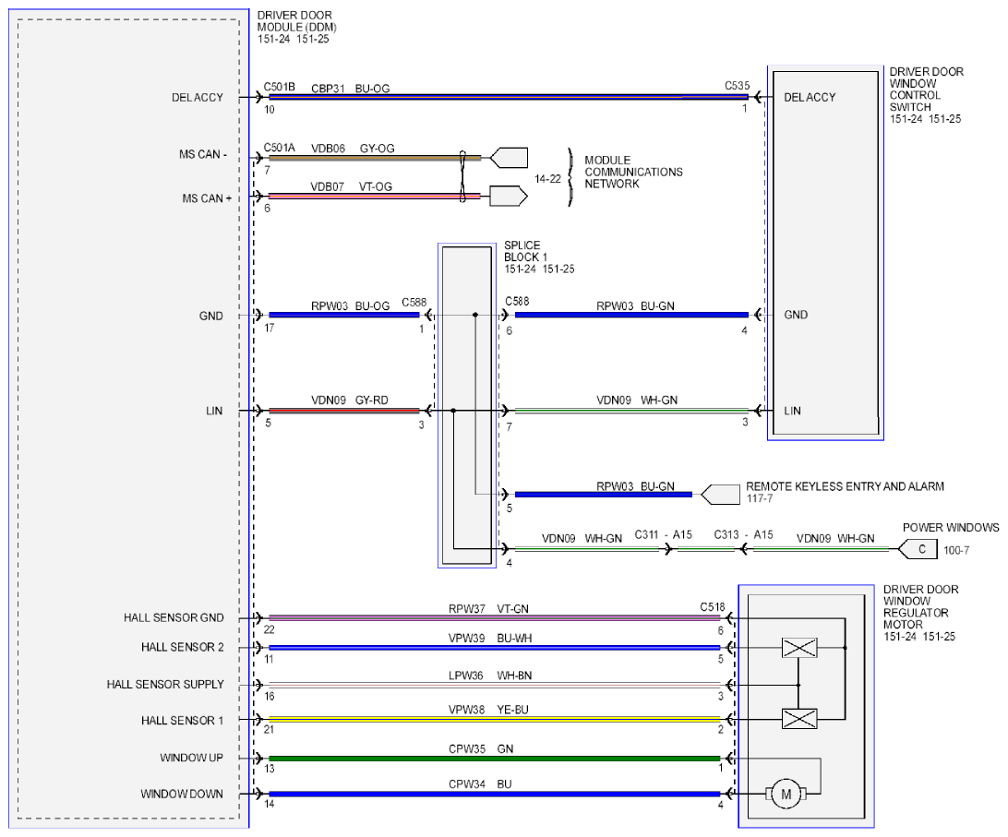1008x837 pixels.
Task: Open the 117-7 Remote Keyless Entry reference
Action: point(759,499)
